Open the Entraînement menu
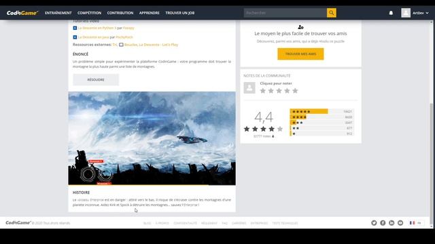The width and height of the screenshot is (435, 244). [x=58, y=13]
